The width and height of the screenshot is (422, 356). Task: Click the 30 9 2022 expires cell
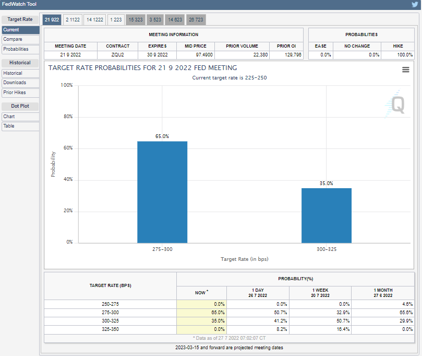pyautogui.click(x=157, y=55)
